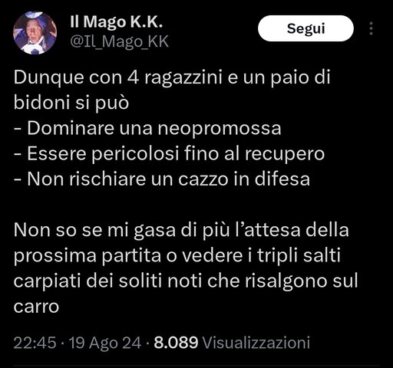The height and width of the screenshot is (368, 393).
Task: Click the Visualizzazioni label
Action: [256, 343]
